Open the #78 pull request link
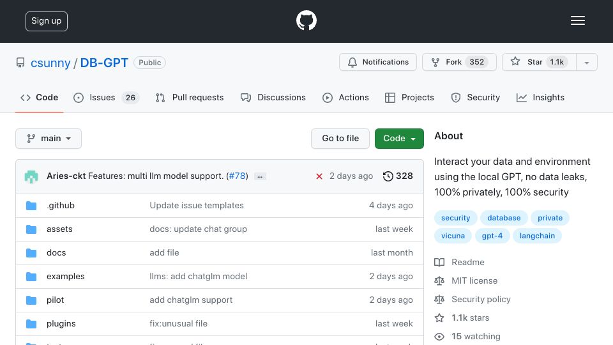Viewport: 613px width, 345px height. (237, 176)
